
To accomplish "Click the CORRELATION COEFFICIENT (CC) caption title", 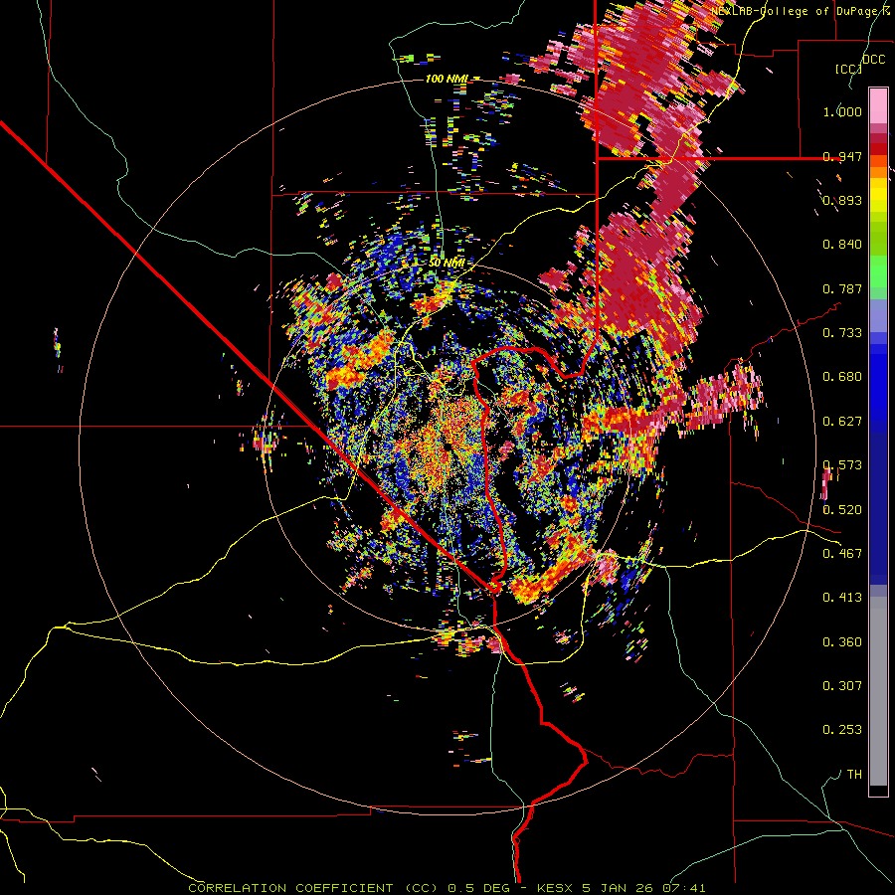I will pyautogui.click(x=311, y=888).
